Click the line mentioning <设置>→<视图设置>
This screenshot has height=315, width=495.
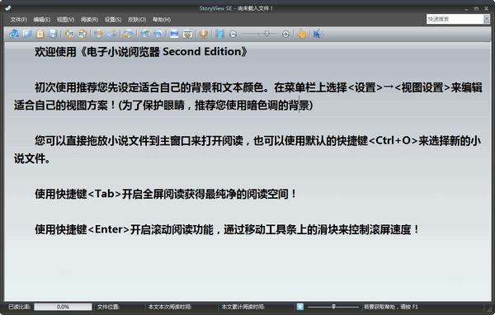[x=258, y=87]
